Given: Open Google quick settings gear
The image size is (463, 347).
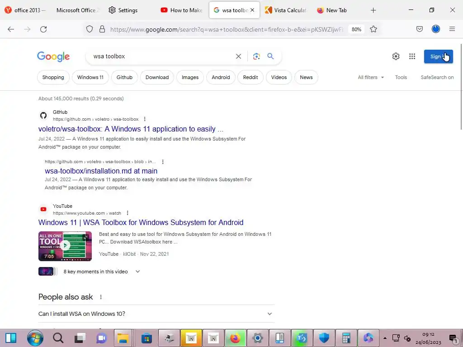Looking at the screenshot, I should (x=396, y=56).
